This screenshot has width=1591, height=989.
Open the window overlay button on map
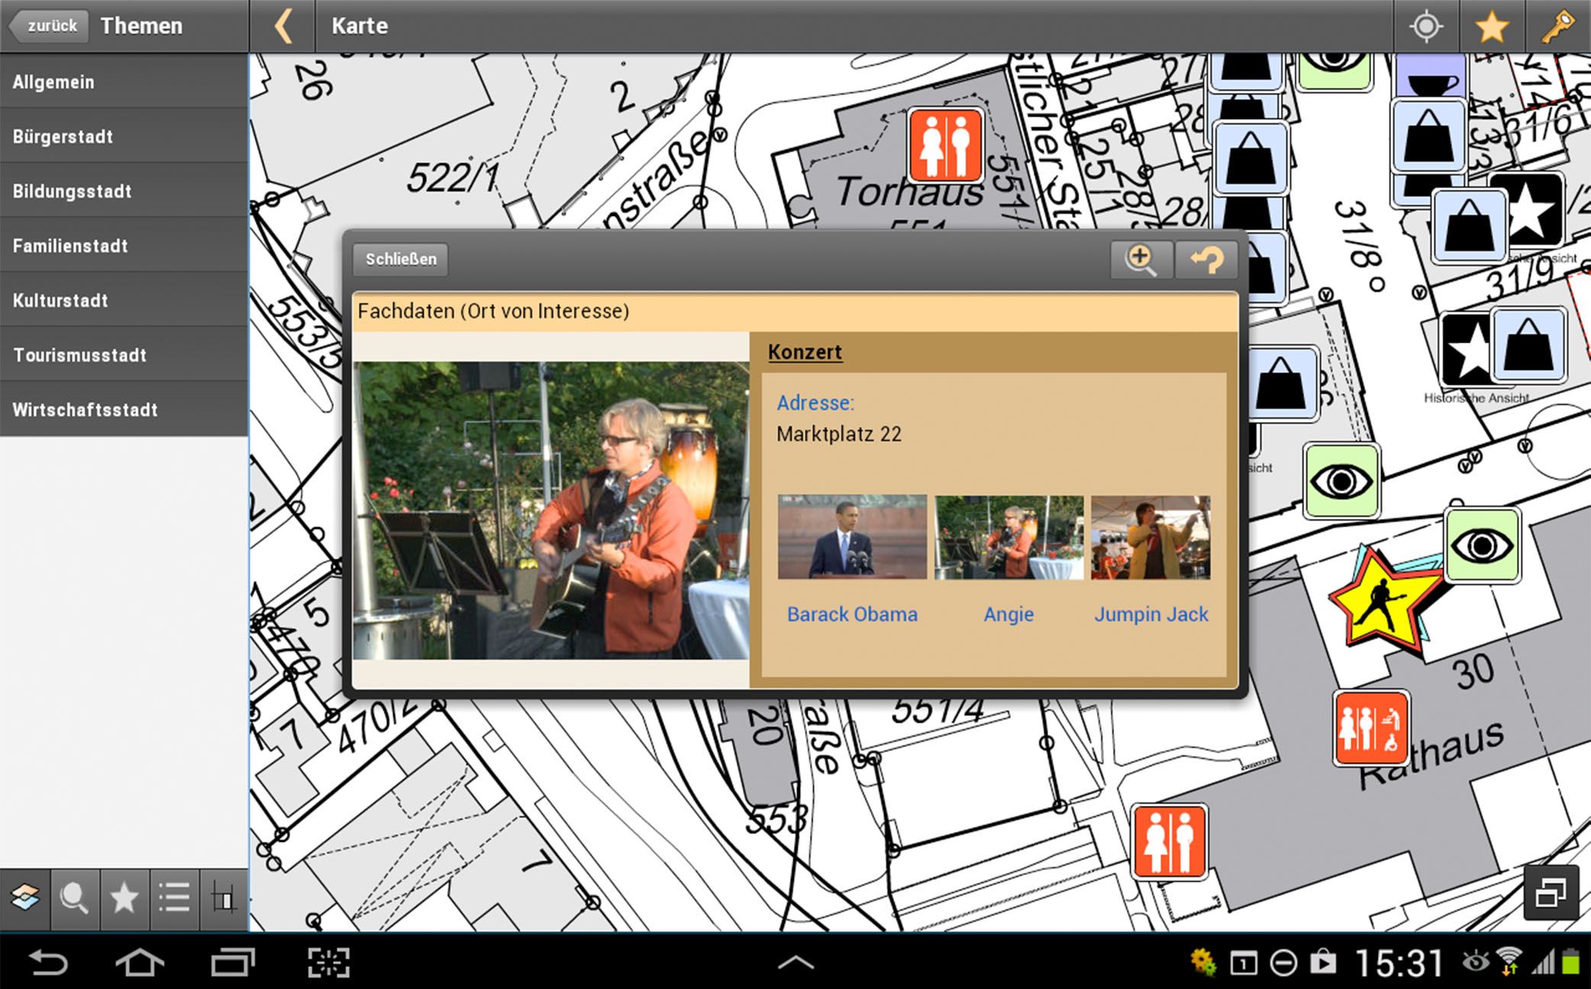point(1551,893)
